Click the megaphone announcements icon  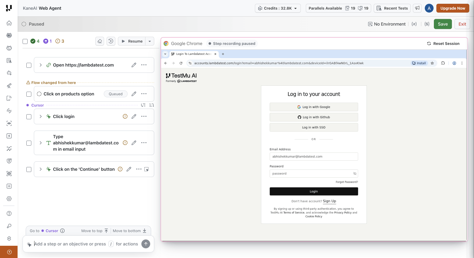417,8
